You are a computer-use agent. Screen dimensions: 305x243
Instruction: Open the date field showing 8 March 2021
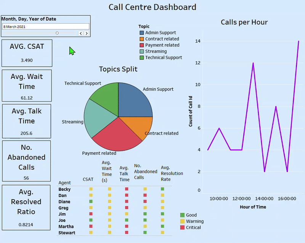point(46,27)
